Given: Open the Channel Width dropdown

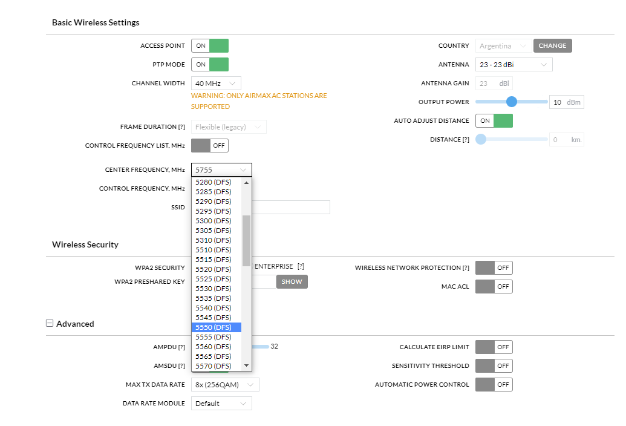Looking at the screenshot, I should [x=216, y=83].
